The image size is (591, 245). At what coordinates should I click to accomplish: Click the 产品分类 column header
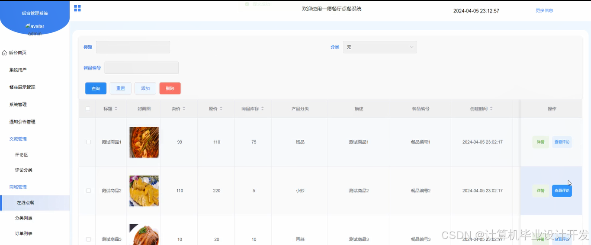[300, 109]
